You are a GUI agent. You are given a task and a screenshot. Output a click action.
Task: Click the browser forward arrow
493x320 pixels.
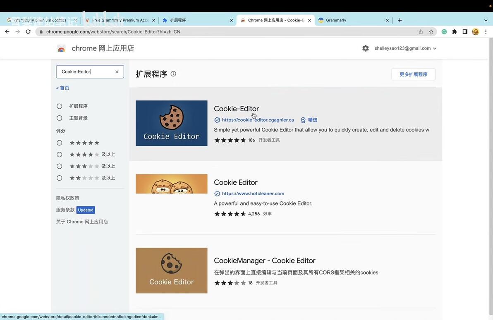pos(18,32)
